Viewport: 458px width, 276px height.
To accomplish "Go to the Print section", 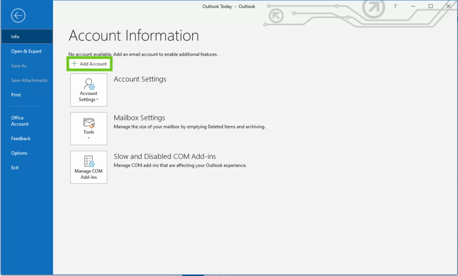I will coord(16,95).
